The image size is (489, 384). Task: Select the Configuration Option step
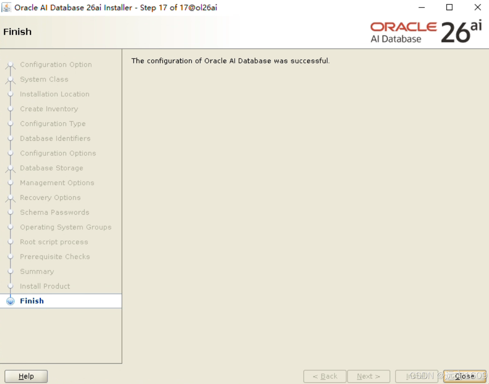(x=56, y=65)
